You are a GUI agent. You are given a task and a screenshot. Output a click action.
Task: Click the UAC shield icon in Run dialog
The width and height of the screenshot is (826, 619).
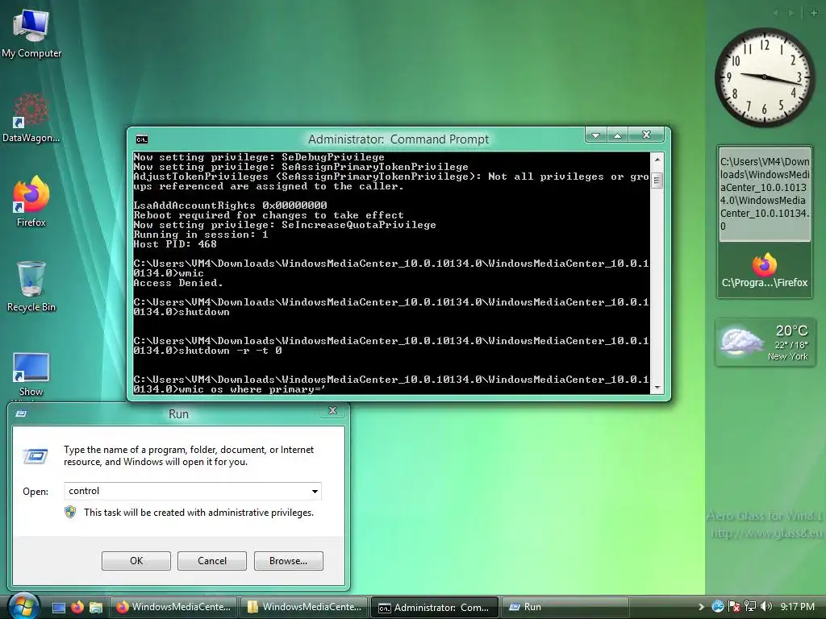point(70,512)
